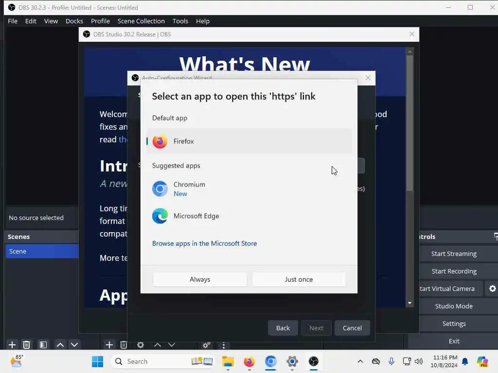
Task: Click Exit in Controls dock
Action: [x=454, y=341]
